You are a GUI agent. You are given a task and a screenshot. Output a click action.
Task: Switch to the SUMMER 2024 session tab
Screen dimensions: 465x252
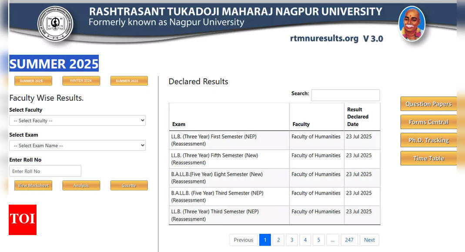click(129, 81)
